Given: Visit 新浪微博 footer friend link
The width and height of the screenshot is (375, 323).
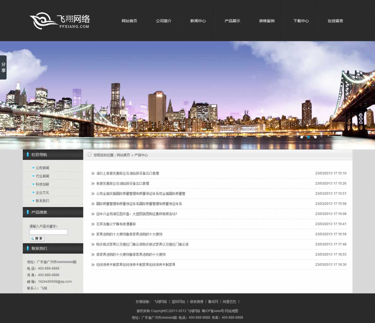Looking at the screenshot, I should click(196, 302).
